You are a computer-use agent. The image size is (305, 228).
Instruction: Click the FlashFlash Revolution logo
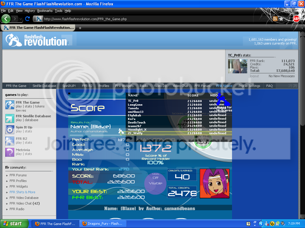point(37,40)
